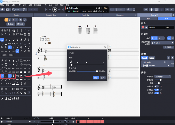The image size is (175, 125).
Task: Expand the 显示更多 options dropdown
Action: 169,47
